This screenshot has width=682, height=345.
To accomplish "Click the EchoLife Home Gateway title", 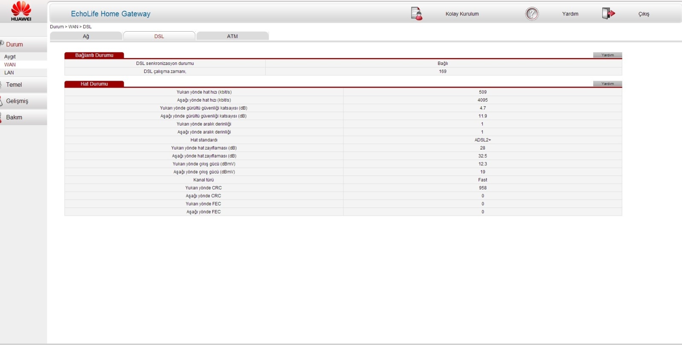I will pyautogui.click(x=111, y=14).
